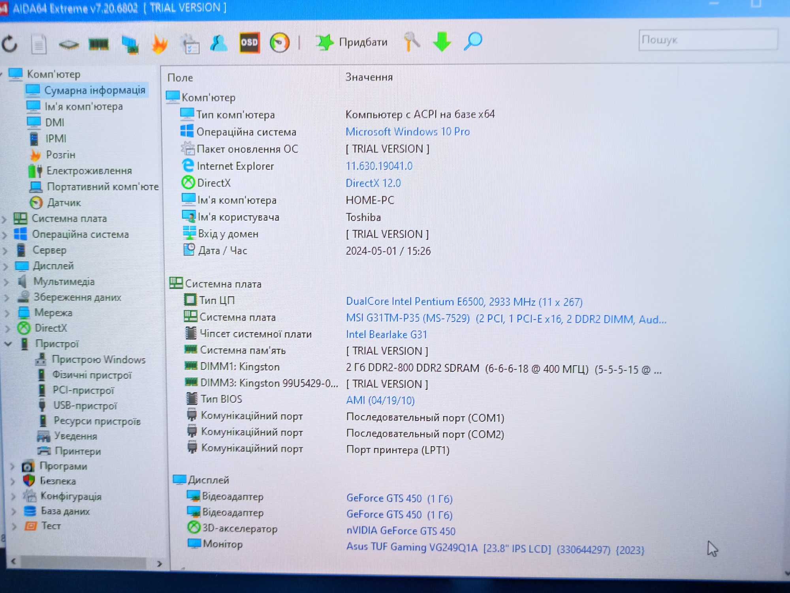Screen dimensions: 790x593
Task: Open nVIDIA GeForce GTS 450 link
Action: [x=401, y=531]
